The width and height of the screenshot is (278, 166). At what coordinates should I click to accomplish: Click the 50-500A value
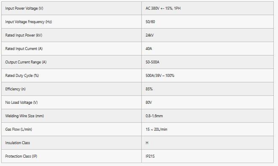click(153, 62)
